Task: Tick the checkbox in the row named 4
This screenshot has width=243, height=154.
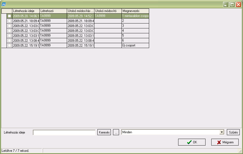Action: [10, 31]
